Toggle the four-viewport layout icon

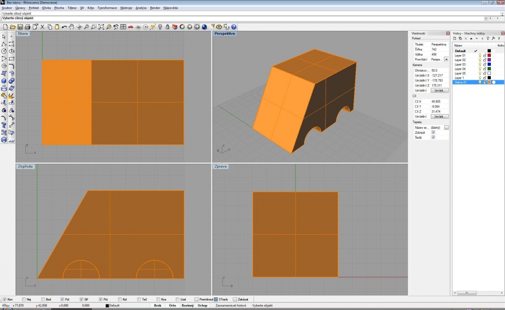tap(123, 27)
